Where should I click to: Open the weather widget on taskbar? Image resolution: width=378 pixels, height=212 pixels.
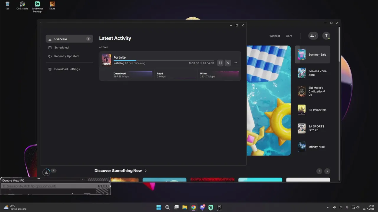(x=15, y=207)
